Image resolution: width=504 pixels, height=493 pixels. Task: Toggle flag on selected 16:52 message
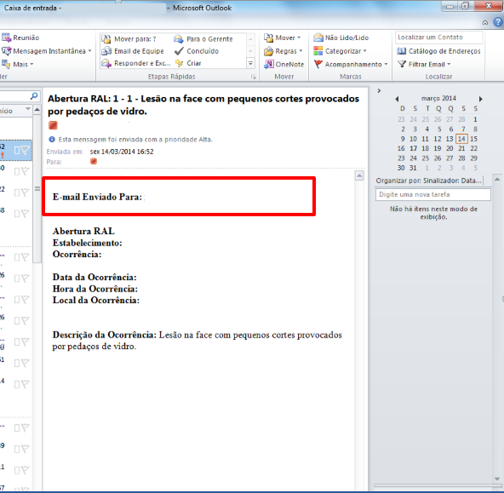(x=26, y=150)
